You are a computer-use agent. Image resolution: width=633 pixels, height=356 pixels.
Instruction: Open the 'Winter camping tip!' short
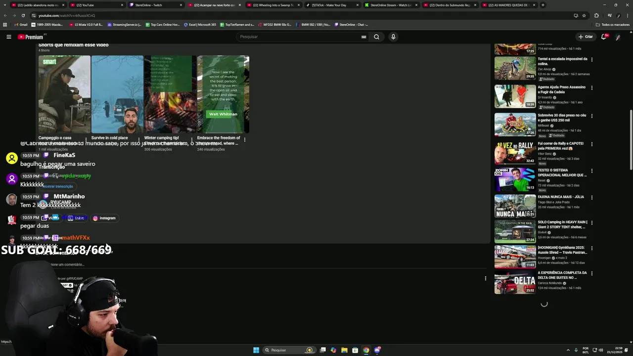[170, 94]
